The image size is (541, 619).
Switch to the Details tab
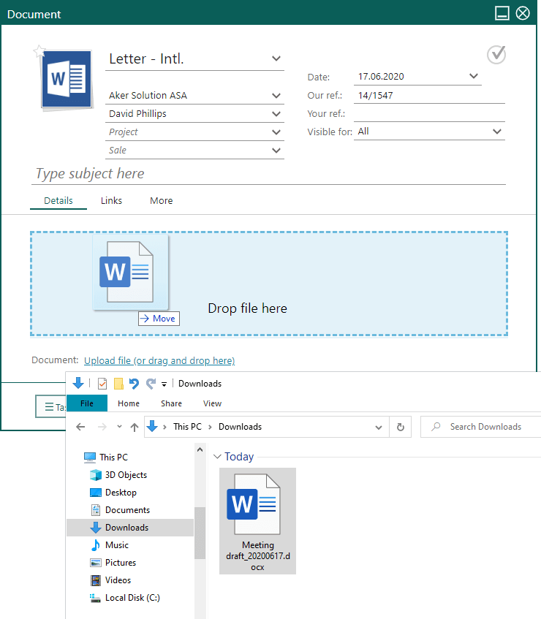[58, 200]
